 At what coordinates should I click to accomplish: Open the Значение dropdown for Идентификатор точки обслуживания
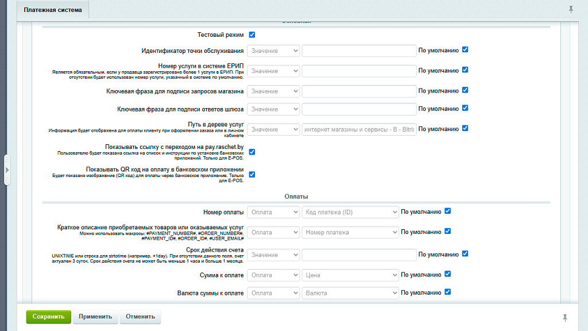[273, 51]
